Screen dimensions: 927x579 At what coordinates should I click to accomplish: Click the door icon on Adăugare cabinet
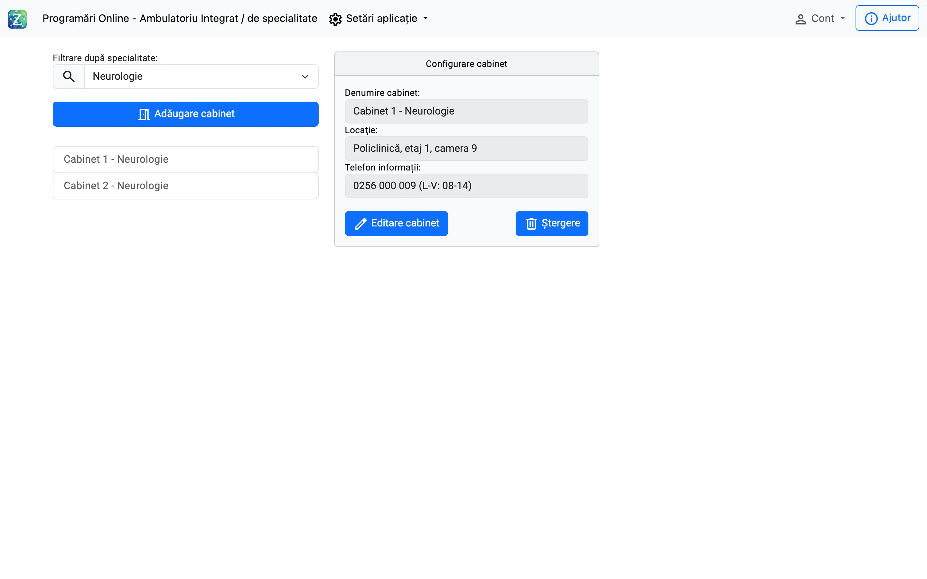click(x=144, y=114)
